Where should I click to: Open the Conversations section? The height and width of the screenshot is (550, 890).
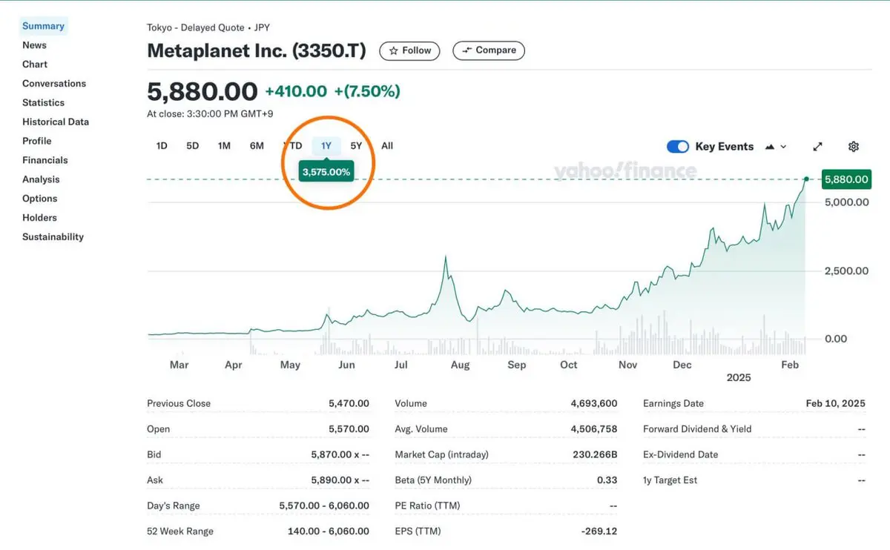[x=54, y=84]
